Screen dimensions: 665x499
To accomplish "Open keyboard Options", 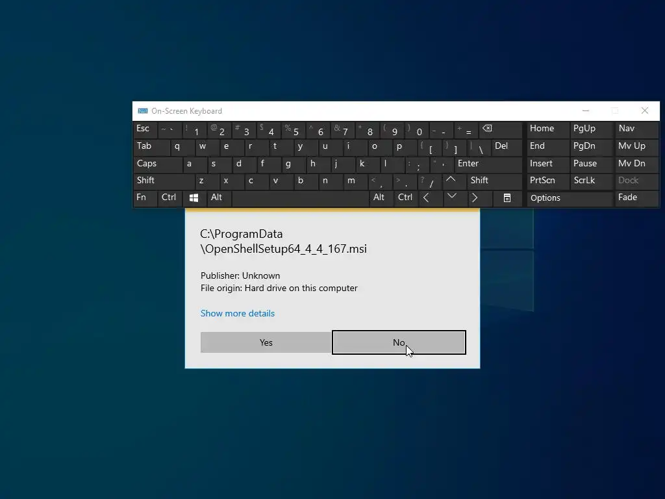I will pyautogui.click(x=569, y=198).
